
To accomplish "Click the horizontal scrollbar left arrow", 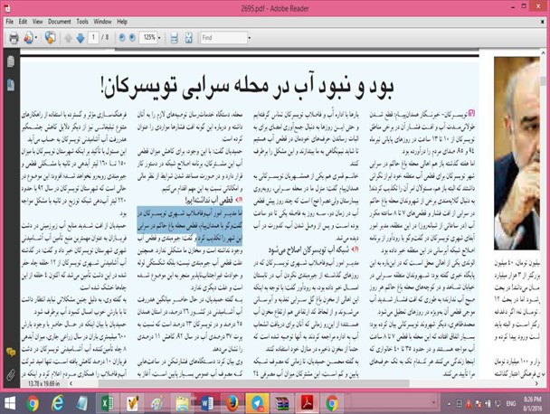I will [71, 383].
